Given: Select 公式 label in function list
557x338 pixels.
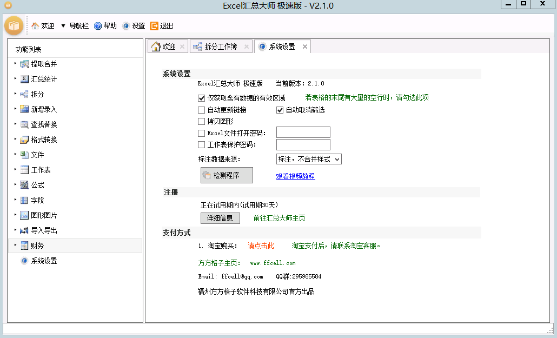Looking at the screenshot, I should [38, 185].
